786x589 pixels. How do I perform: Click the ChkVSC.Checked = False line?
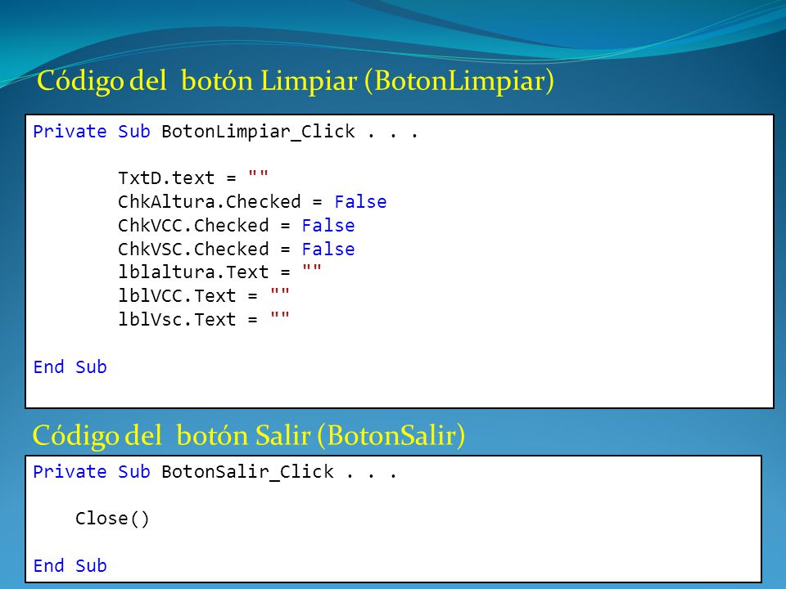(x=236, y=249)
